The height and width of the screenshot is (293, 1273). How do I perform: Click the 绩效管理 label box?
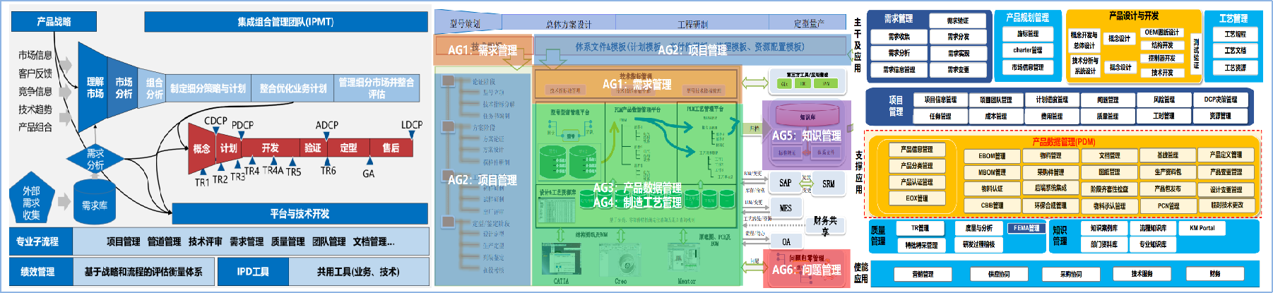click(x=42, y=272)
